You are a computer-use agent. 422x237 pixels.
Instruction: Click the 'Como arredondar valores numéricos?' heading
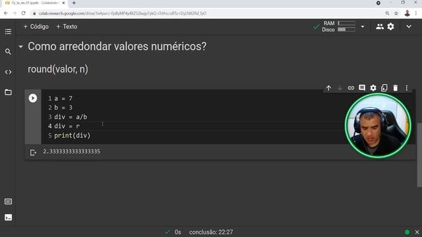117,47
